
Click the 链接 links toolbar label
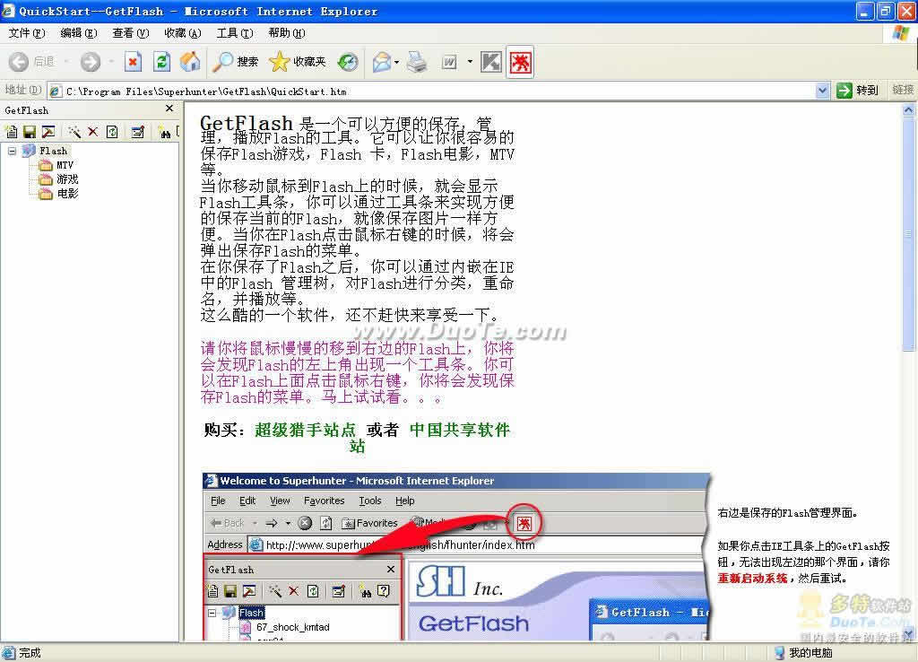coord(902,90)
